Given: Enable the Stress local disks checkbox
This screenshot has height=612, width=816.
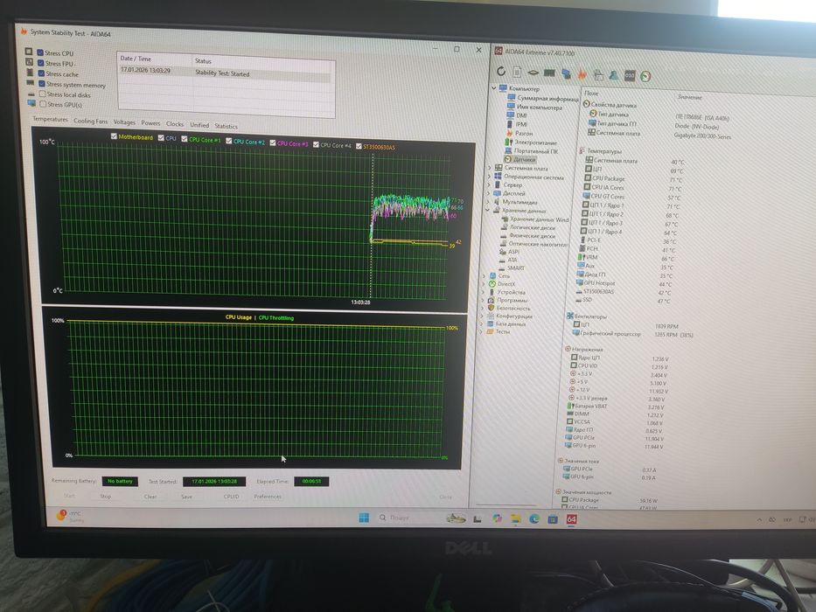Looking at the screenshot, I should 43,94.
